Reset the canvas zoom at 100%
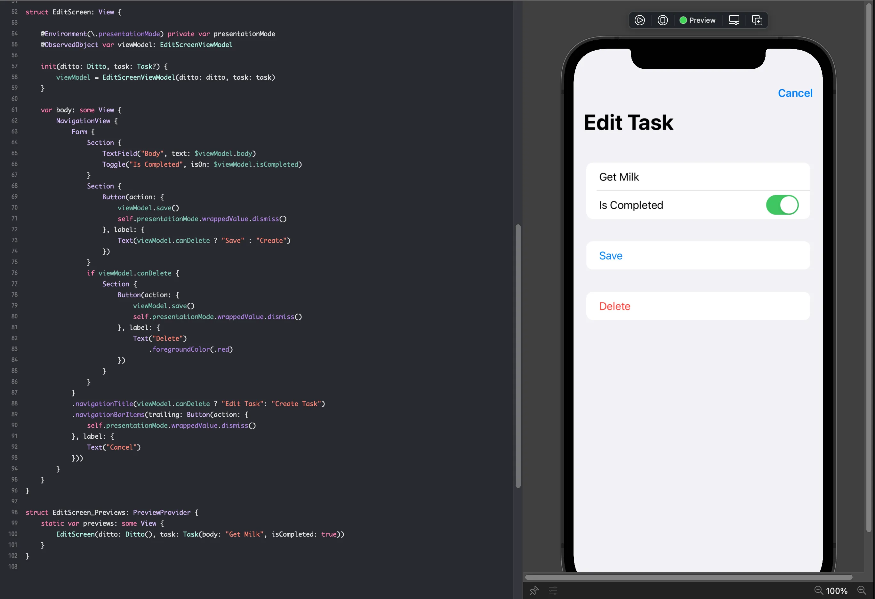 tap(836, 591)
